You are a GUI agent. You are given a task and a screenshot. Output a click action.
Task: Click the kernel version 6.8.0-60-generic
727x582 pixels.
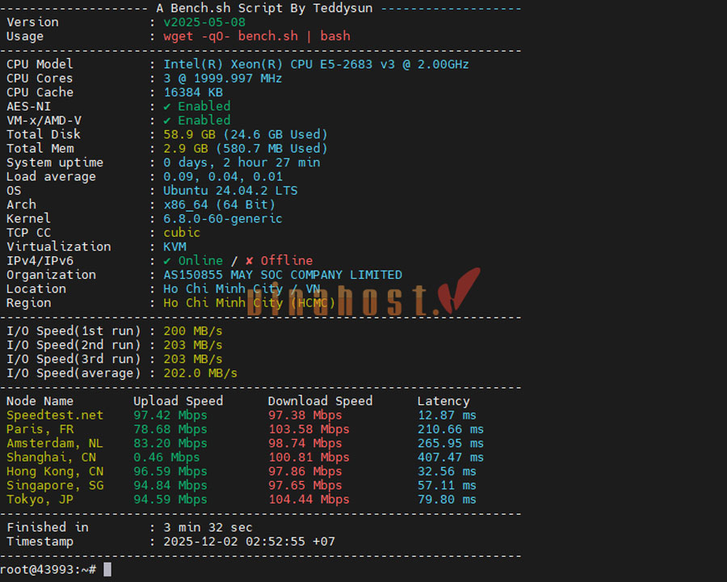(223, 219)
